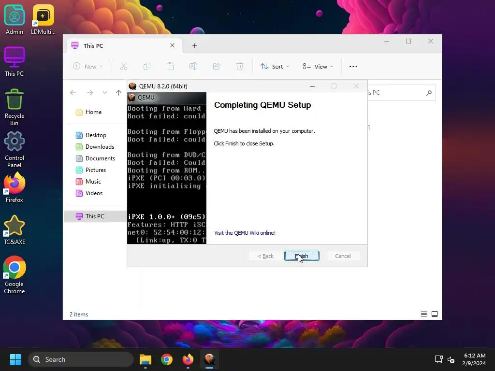Click Finish to close QEMU Setup
The height and width of the screenshot is (371, 495).
pos(302,256)
